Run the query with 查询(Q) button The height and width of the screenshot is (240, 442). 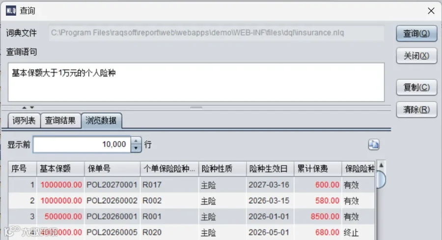[x=416, y=33]
